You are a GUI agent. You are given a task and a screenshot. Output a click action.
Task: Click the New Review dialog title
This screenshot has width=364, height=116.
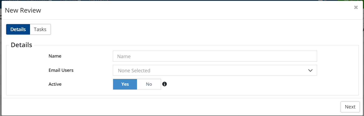point(23,10)
